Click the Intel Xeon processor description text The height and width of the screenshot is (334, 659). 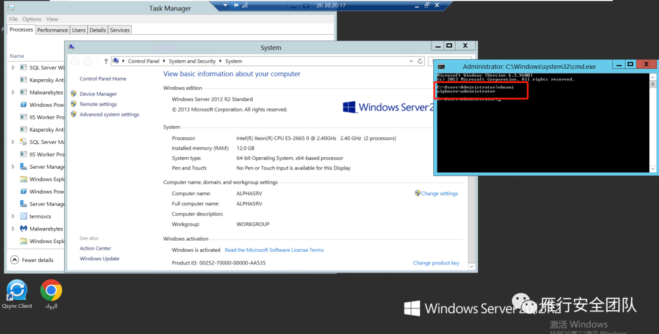click(x=316, y=138)
